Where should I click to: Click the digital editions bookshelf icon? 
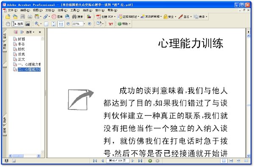89,16
